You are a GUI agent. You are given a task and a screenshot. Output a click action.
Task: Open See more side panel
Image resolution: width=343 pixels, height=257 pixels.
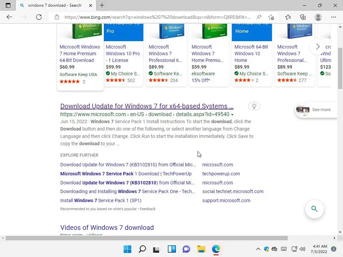click(x=316, y=110)
